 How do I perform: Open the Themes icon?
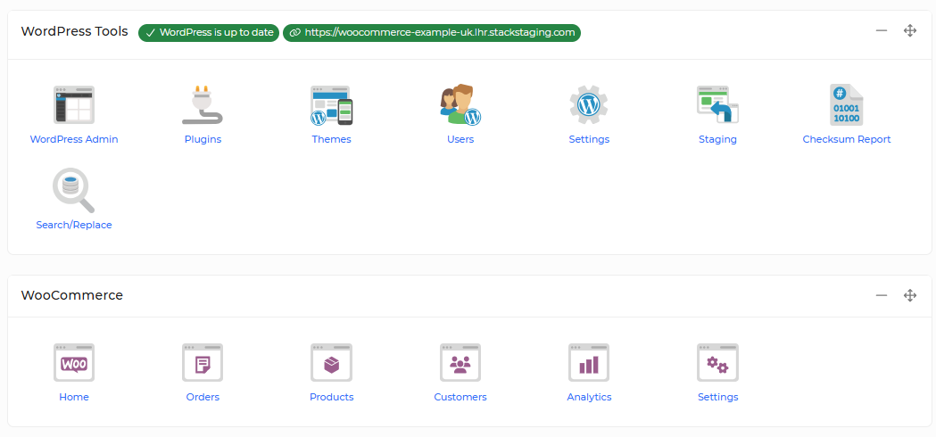pos(331,105)
